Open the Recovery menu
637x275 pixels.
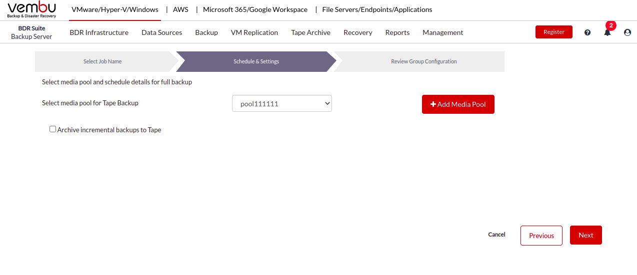pyautogui.click(x=357, y=32)
